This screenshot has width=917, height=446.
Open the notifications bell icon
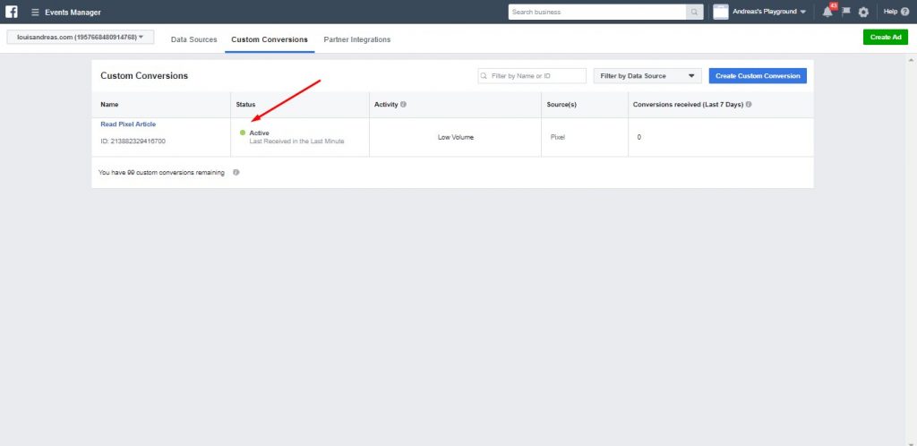827,12
